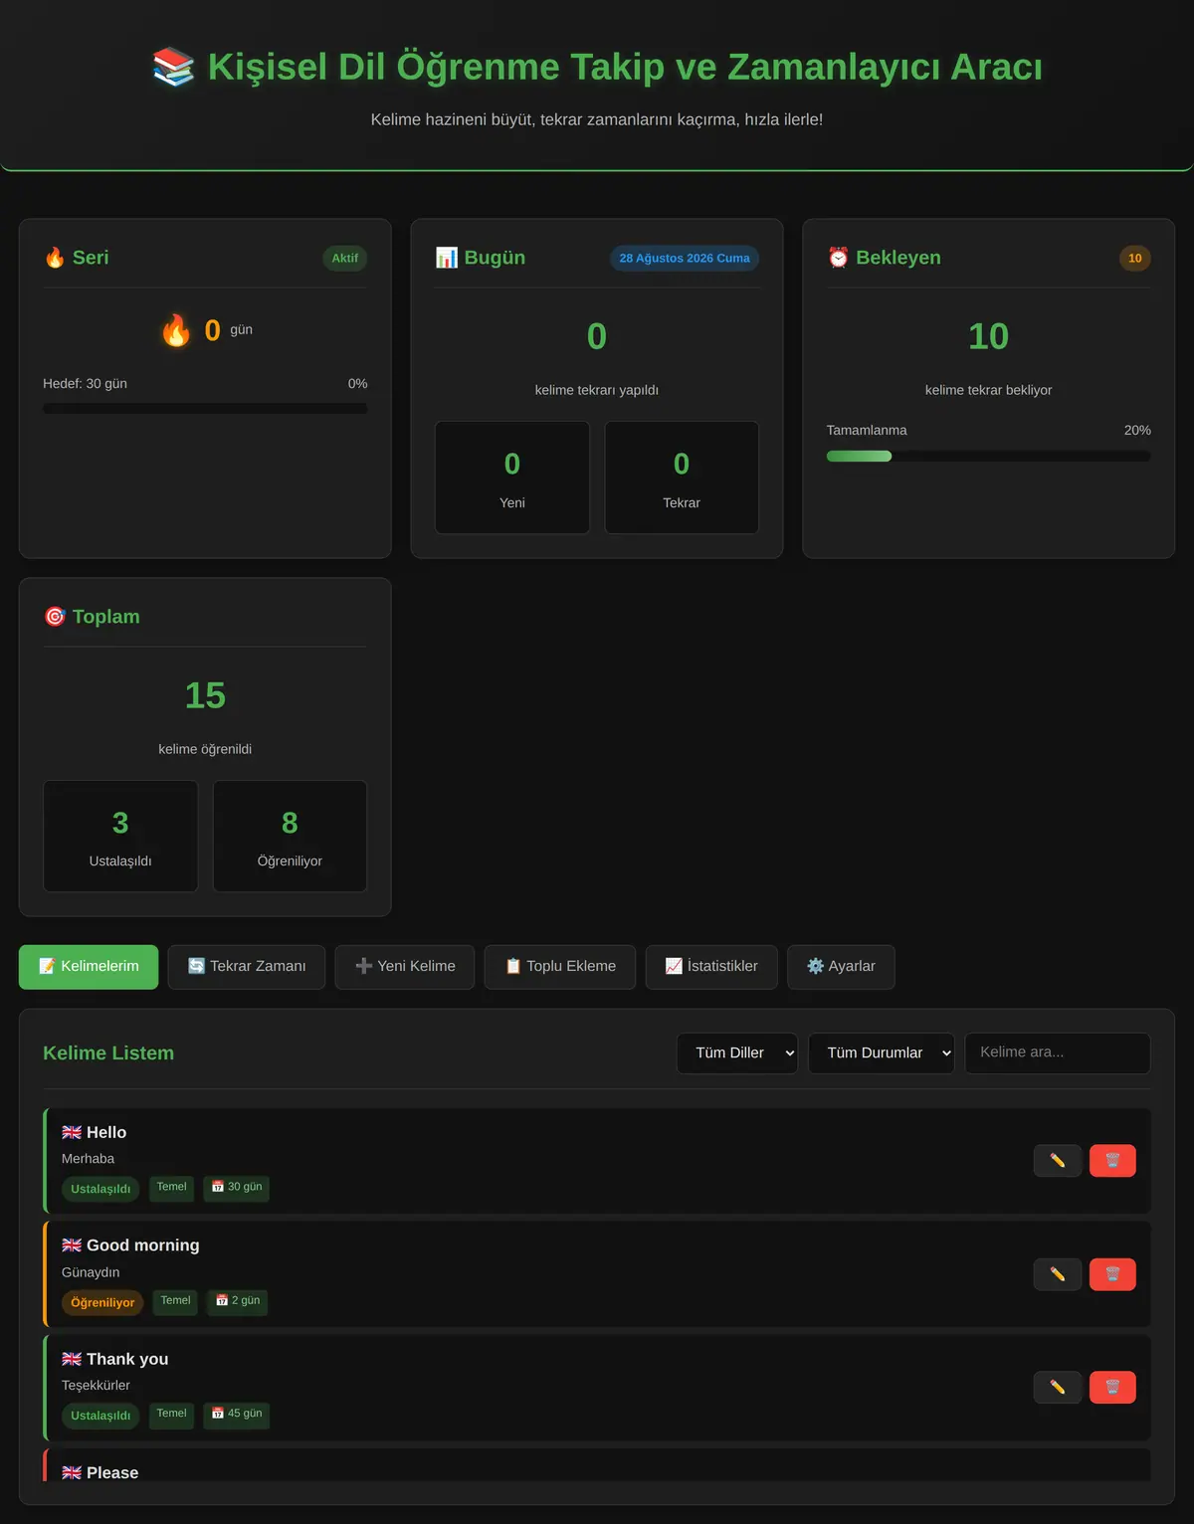Switch to the Kelimelerim tab

tap(89, 967)
